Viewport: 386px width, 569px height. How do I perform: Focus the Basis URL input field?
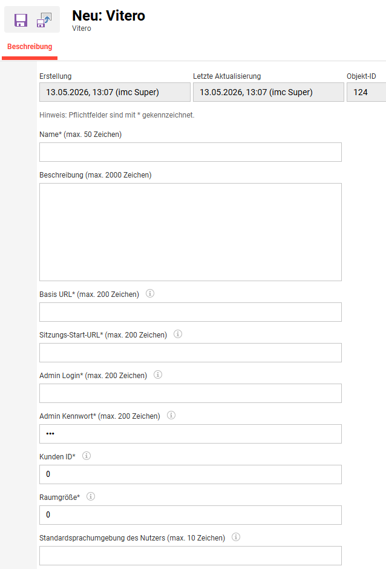coord(191,312)
